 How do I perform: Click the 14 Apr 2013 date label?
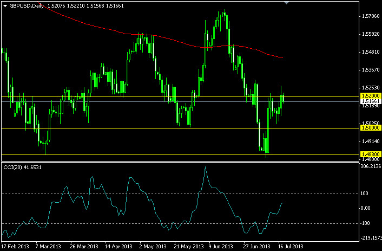118,246
